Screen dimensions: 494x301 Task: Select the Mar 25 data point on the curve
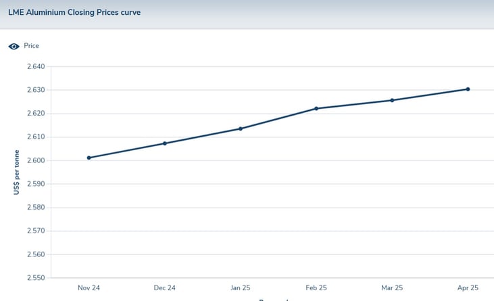point(392,100)
